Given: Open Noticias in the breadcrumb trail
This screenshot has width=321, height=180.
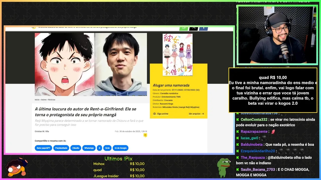Looking at the screenshot, I should tap(52, 100).
